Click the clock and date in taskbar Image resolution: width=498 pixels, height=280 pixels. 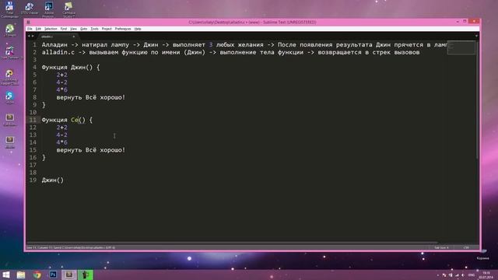(486, 275)
